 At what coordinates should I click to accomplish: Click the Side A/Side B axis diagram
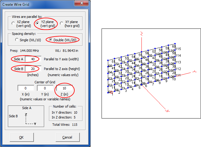coord(27,117)
